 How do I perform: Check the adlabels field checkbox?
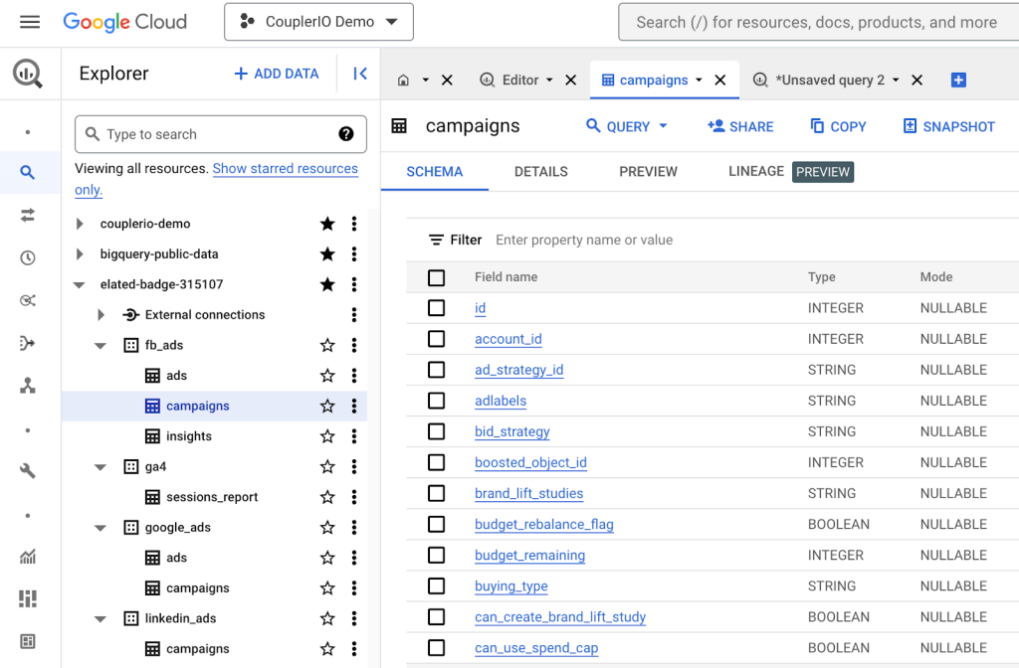click(437, 401)
